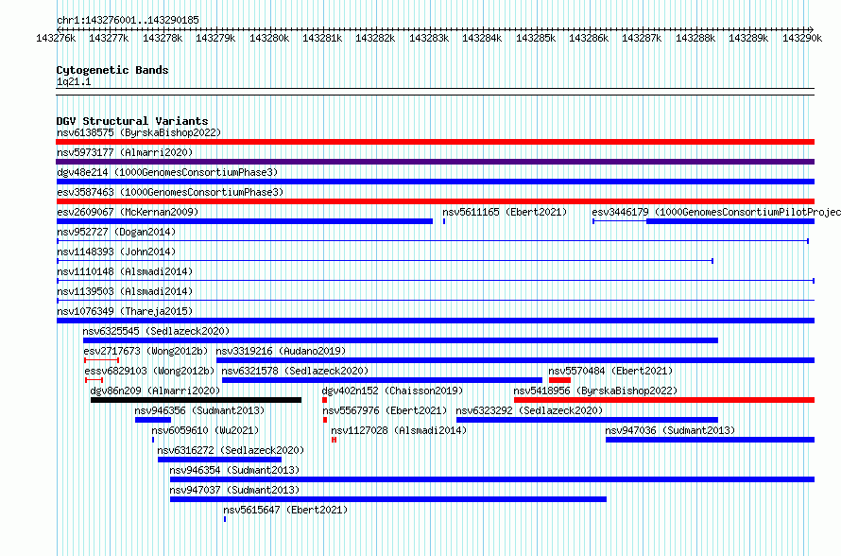Screen dimensions: 841x556
Task: Click the blue nsv6323292 variant bar
Action: [588, 420]
